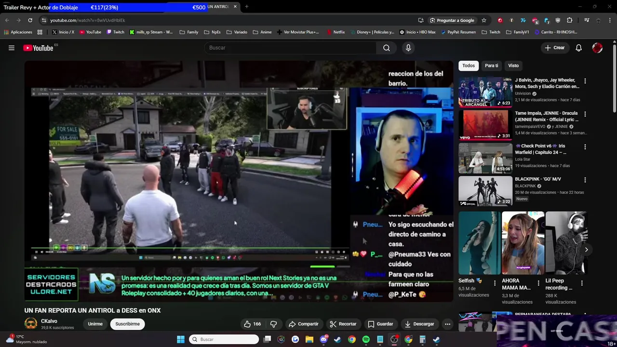Image resolution: width=617 pixels, height=347 pixels.
Task: Show next shorts with the arrow
Action: (586, 250)
